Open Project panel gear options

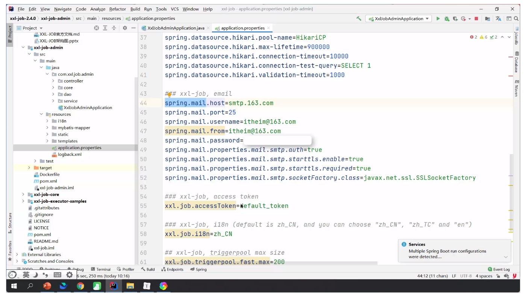(125, 28)
